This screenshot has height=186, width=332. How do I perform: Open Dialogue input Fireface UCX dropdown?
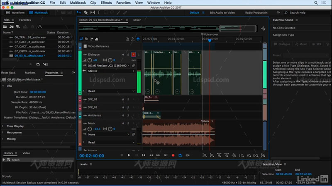(x=109, y=66)
